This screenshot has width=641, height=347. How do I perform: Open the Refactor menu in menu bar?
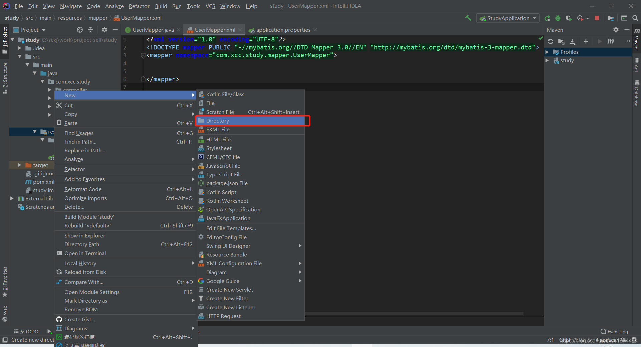(139, 6)
